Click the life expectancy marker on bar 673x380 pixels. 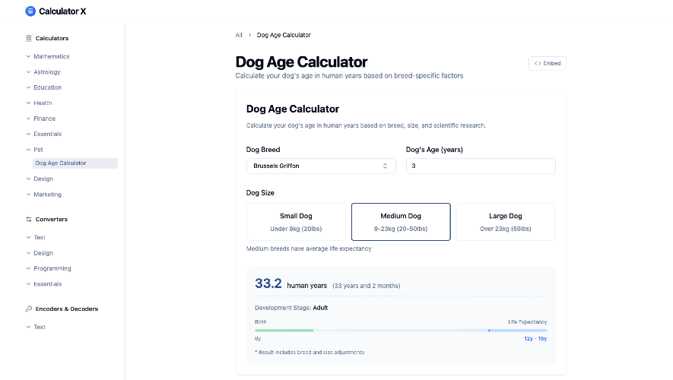click(489, 331)
